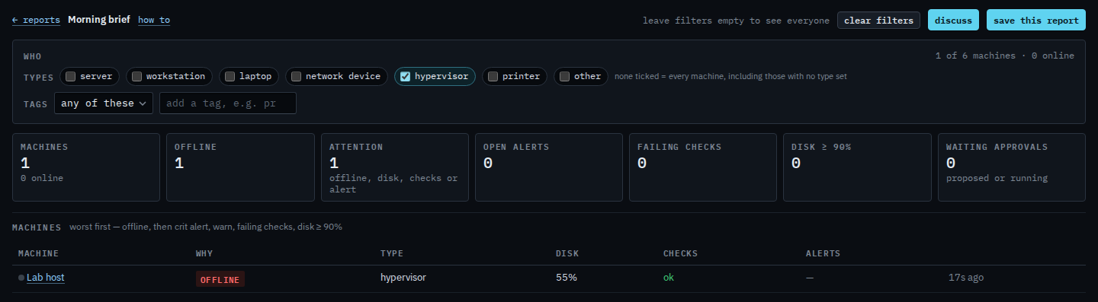Screen dimensions: 1098x302
Task: Select the Failing Checks summary card
Action: click(x=703, y=167)
